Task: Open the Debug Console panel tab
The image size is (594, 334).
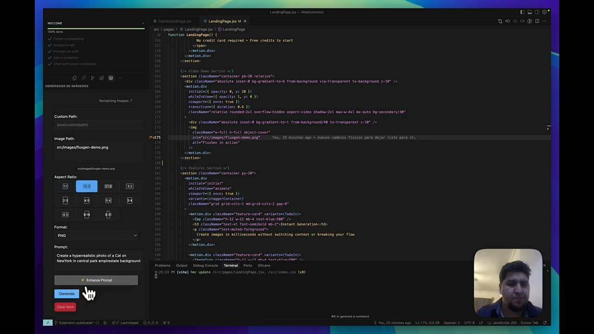Action: coord(206,265)
